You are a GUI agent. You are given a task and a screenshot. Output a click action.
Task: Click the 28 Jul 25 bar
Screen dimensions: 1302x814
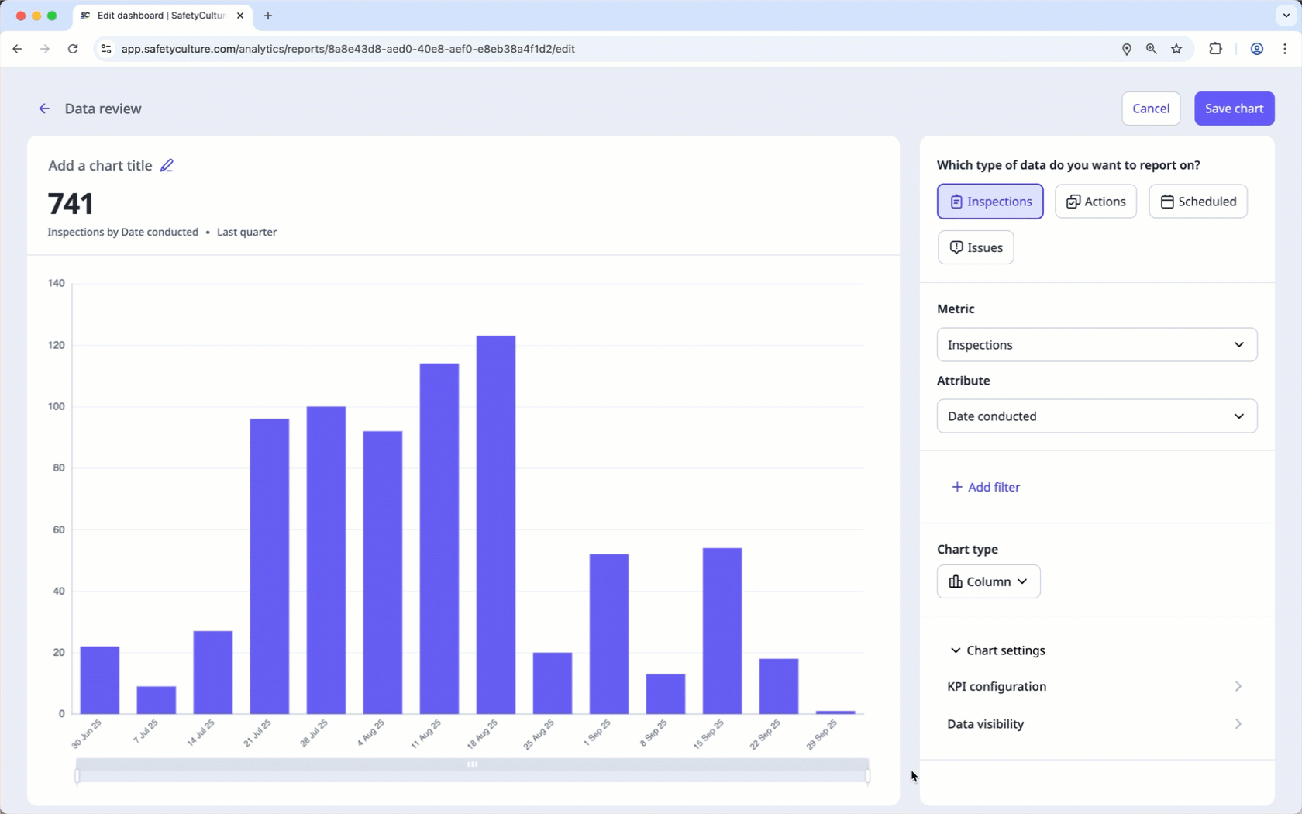click(326, 560)
